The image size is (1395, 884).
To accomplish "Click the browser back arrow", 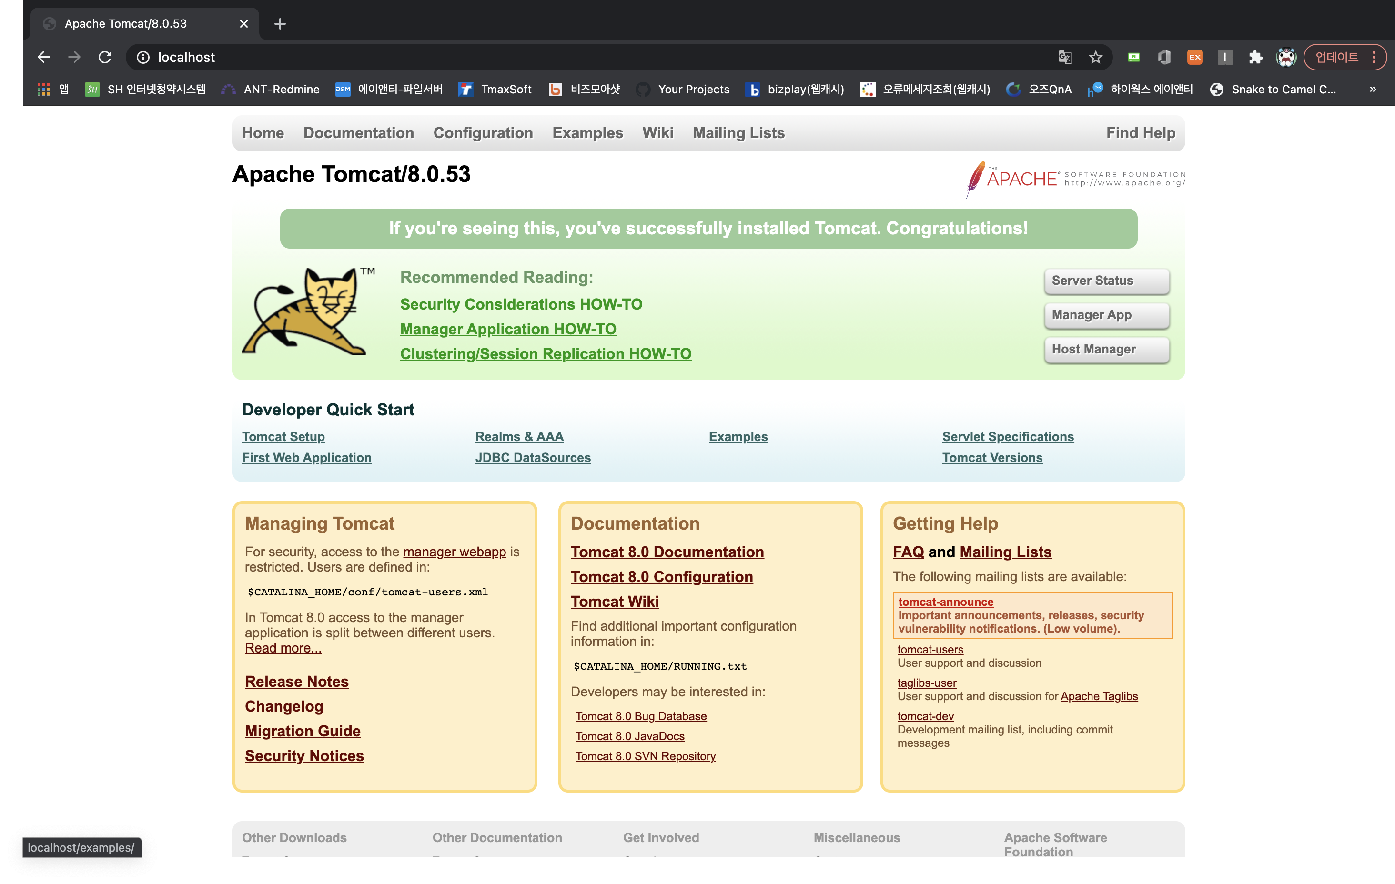I will (43, 57).
